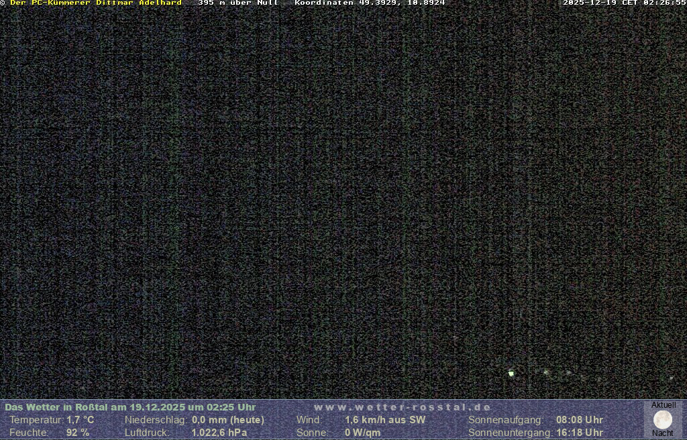Image resolution: width=687 pixels, height=440 pixels.
Task: Click the Sonne value 0 W/qm
Action: tap(362, 433)
